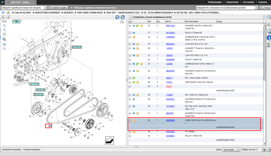This screenshot has width=271, height=156.
Task: Open part number link 84489857
Action: point(170,136)
